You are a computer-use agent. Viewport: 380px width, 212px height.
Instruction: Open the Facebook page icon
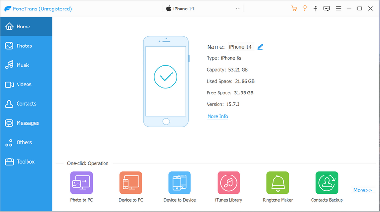(x=315, y=9)
